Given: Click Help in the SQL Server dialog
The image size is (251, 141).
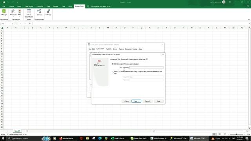Looking at the screenshot, I should [x=158, y=101].
